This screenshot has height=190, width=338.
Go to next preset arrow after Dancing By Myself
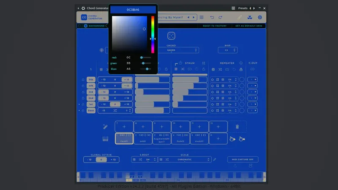194,17
